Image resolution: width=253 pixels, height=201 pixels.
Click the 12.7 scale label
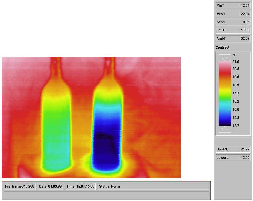pyautogui.click(x=236, y=126)
